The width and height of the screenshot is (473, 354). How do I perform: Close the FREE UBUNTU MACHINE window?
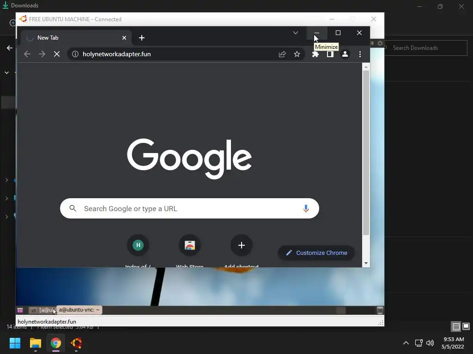tap(373, 19)
